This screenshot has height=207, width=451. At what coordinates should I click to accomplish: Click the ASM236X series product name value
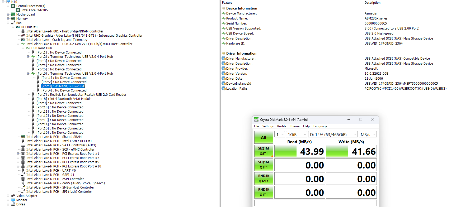pos(376,18)
